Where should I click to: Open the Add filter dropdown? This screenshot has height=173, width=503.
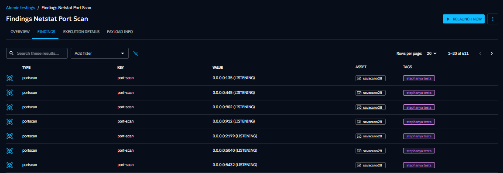tap(99, 53)
